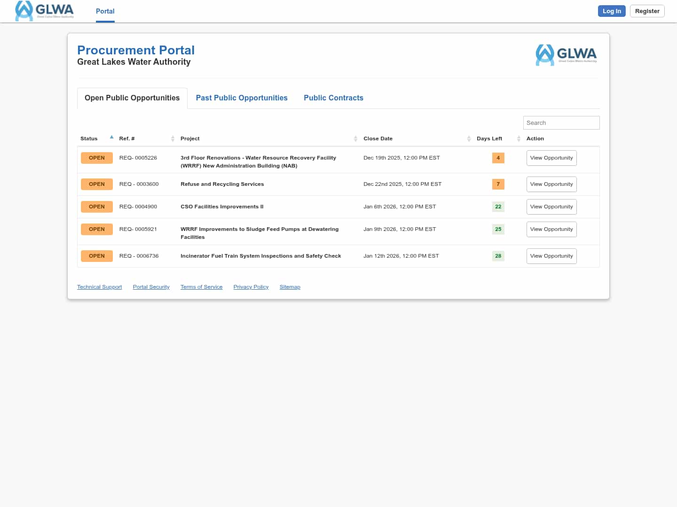View Opportunity for Incinerator Fuel Train inspections
This screenshot has height=507, width=677.
click(551, 256)
